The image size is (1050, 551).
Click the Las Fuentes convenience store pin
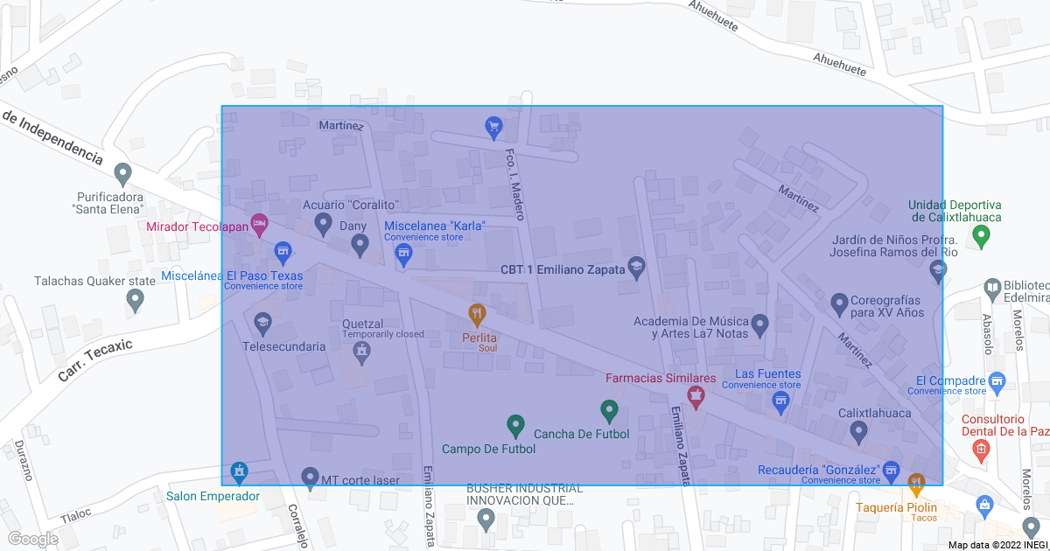782,402
